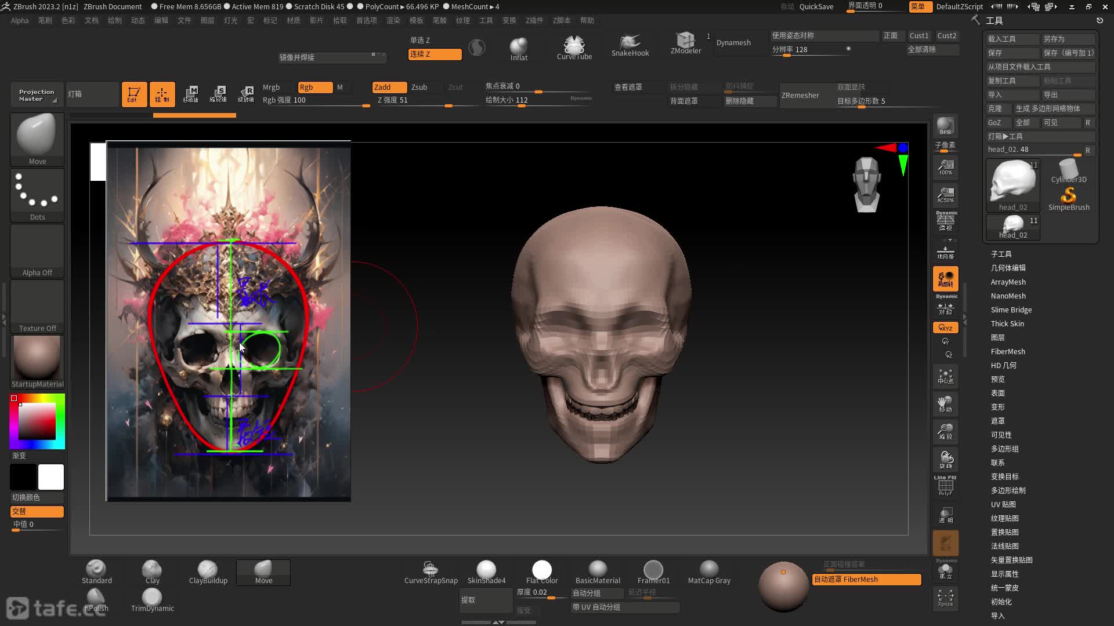Toggle Mrgb mode
This screenshot has height=626, width=1114.
pos(278,88)
